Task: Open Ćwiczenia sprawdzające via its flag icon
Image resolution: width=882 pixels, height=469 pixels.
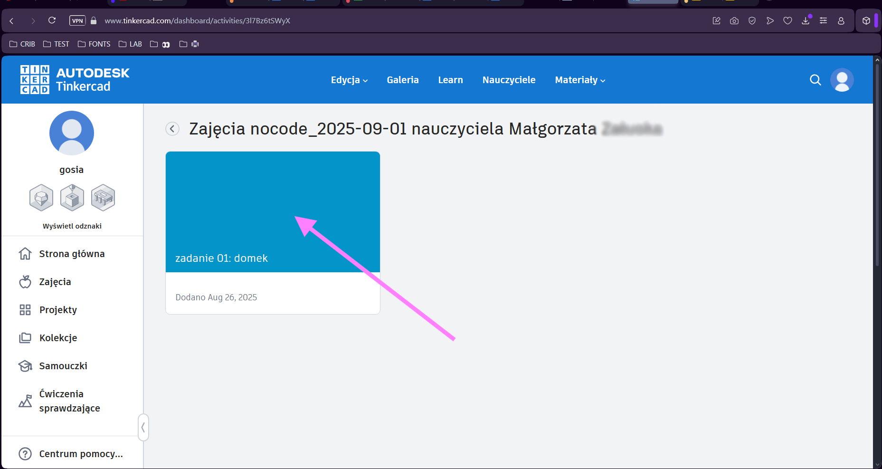Action: 25,401
